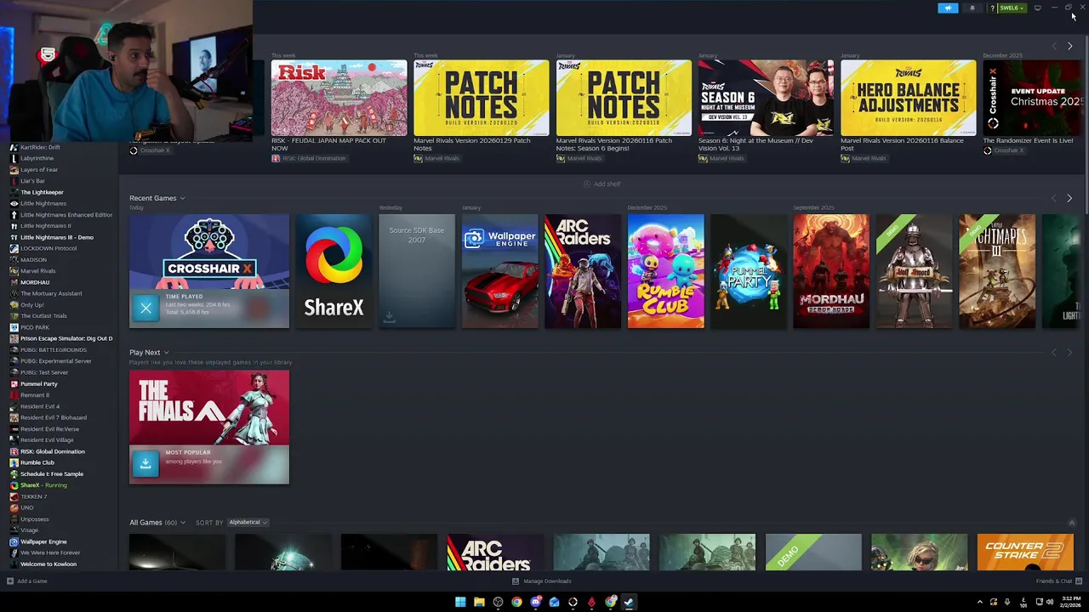Image resolution: width=1089 pixels, height=612 pixels.
Task: Click Add shelf button
Action: (x=602, y=184)
